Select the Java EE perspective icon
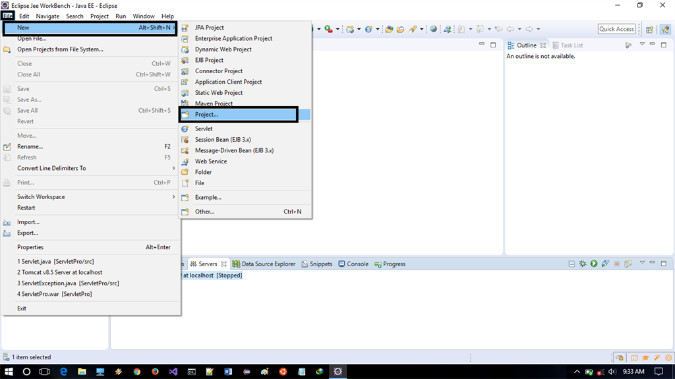 pyautogui.click(x=666, y=29)
